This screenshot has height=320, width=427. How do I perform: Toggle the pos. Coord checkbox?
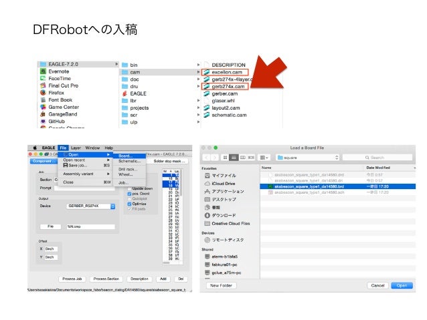pos(130,194)
